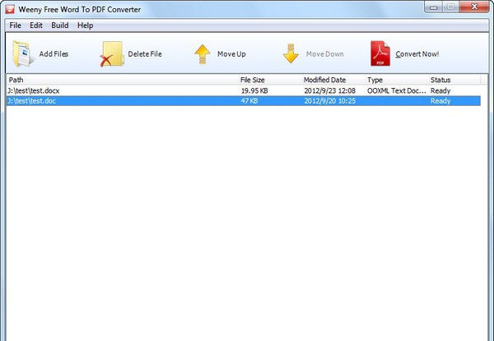This screenshot has width=494, height=341.
Task: Click Ready status of test.doc row
Action: (440, 101)
